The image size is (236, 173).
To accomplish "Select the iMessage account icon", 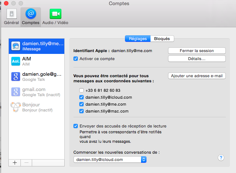I will coord(16,46).
